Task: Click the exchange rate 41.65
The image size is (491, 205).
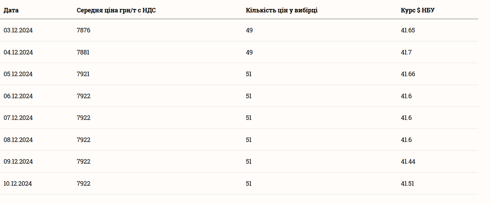Action: click(408, 31)
